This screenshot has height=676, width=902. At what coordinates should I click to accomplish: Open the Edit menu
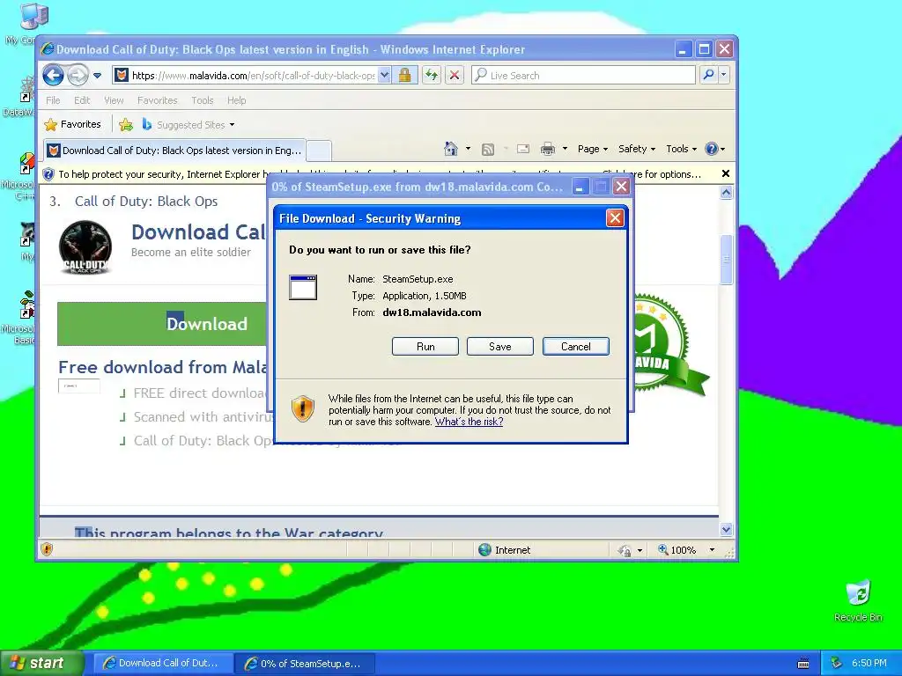point(82,100)
